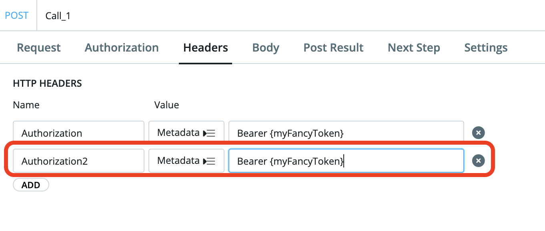Focus the Authorization2 name input field
The image size is (545, 231).
click(78, 161)
